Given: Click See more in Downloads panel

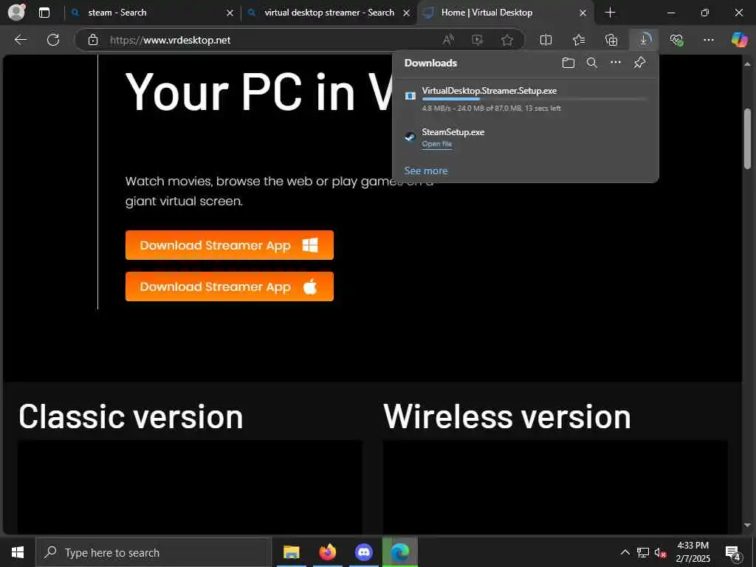Looking at the screenshot, I should 426,171.
